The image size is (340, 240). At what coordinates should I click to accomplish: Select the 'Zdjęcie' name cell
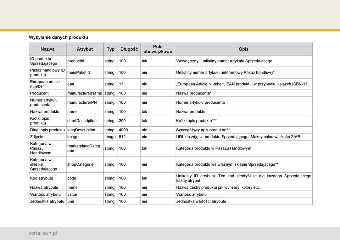pos(48,137)
